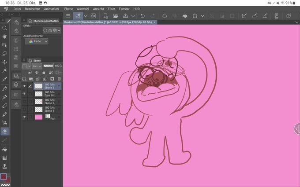This screenshot has width=300, height=187.
Task: Toggle Set as reference layer lighthouse icon
Action: pyautogui.click(x=37, y=72)
